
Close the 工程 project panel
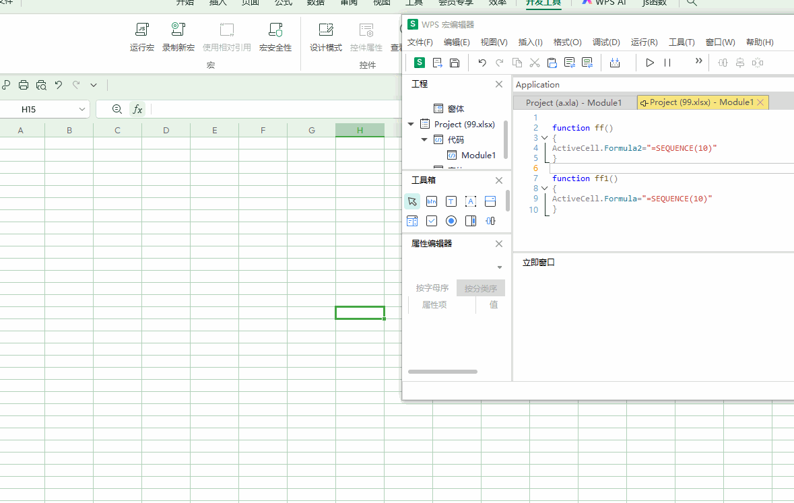pos(499,84)
